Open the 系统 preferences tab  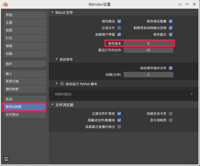click(25, 99)
